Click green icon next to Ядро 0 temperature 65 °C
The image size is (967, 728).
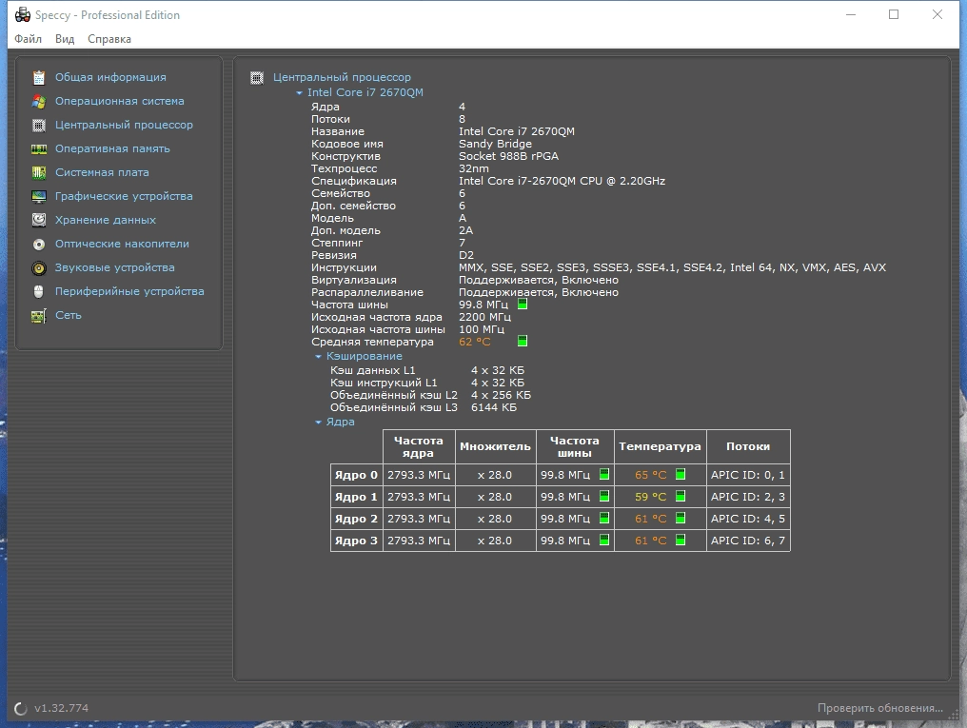tap(681, 474)
